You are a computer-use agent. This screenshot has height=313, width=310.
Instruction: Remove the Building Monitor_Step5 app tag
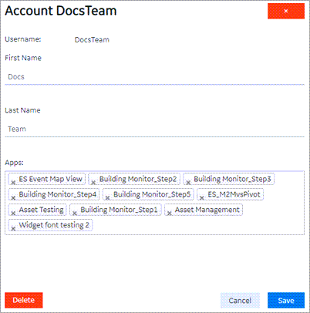[108, 197]
